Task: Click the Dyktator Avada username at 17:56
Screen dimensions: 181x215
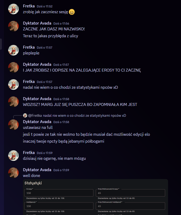Action: click(x=37, y=23)
